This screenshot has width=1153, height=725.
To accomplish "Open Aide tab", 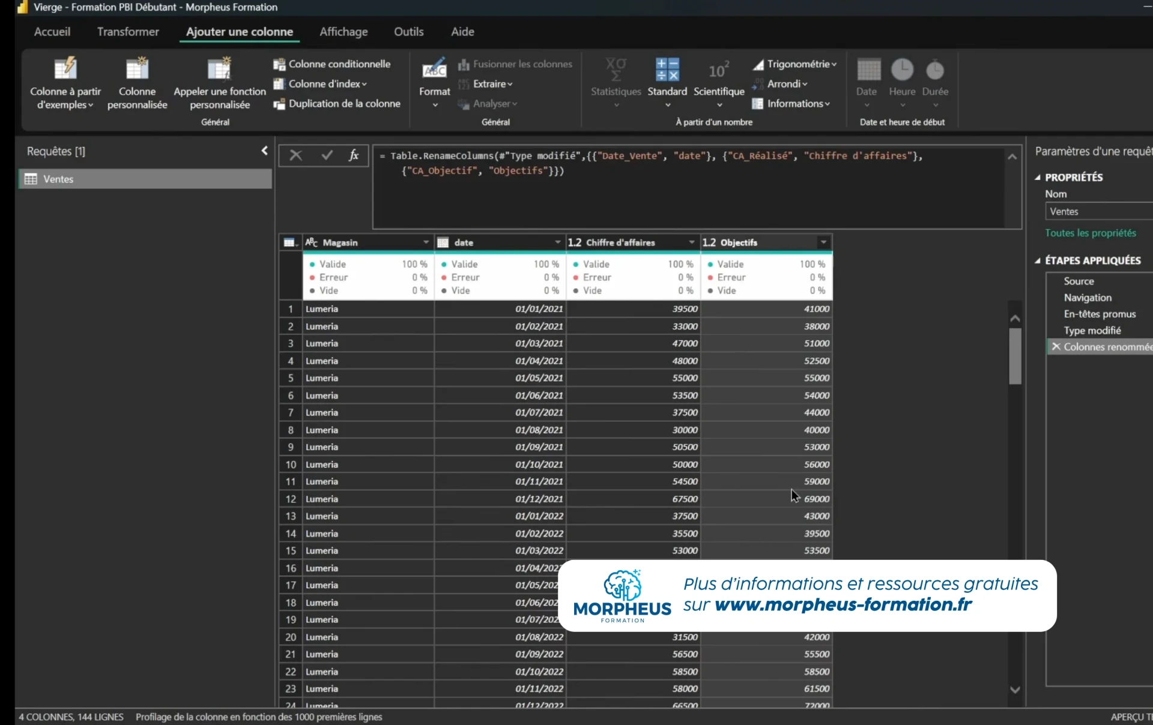I will tap(462, 32).
